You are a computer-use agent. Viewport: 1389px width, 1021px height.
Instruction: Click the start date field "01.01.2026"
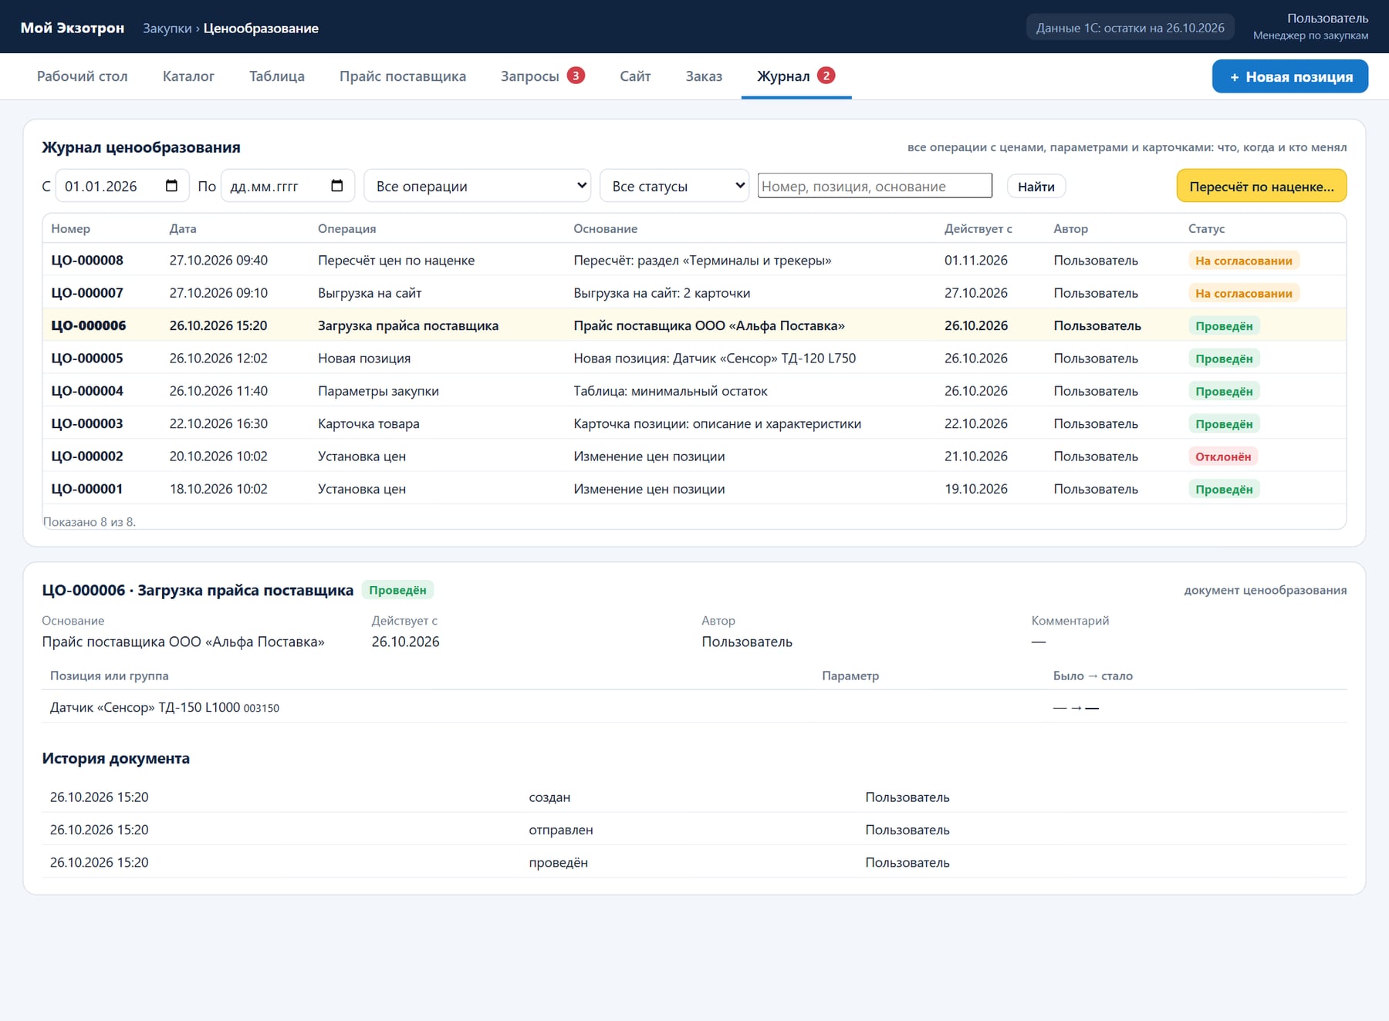click(x=122, y=186)
